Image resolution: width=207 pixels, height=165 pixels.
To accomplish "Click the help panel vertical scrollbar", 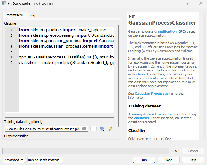I will pyautogui.click(x=202, y=65).
